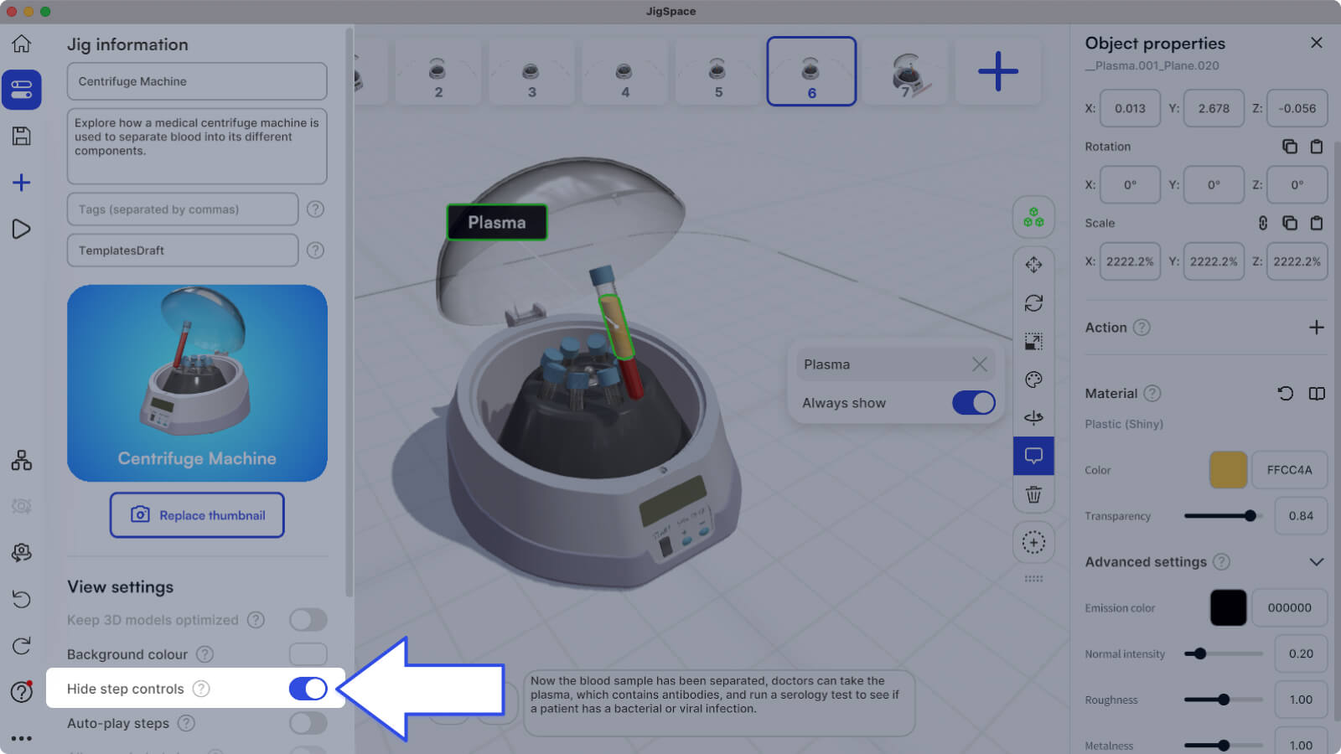The width and height of the screenshot is (1341, 754).
Task: Select the Move tool icon
Action: pyautogui.click(x=1033, y=265)
